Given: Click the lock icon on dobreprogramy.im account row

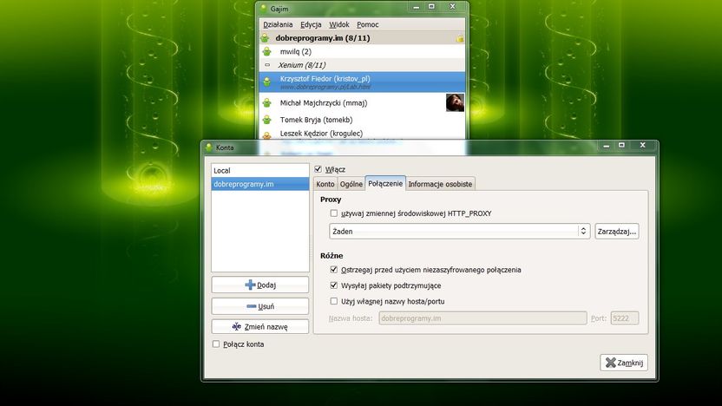Looking at the screenshot, I should [x=460, y=38].
